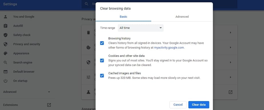Open the Autofill clipboard icon
264x110 pixels.
tap(5, 26)
